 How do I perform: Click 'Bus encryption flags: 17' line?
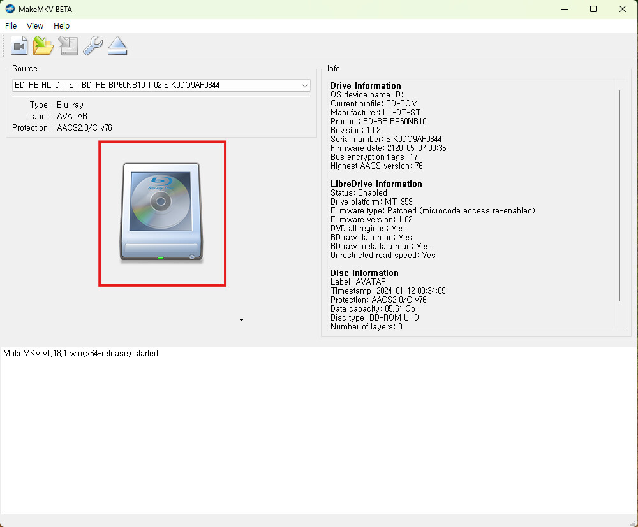coord(374,157)
